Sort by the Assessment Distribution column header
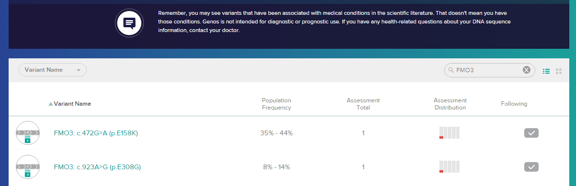Viewport: 576px width, 186px height. click(x=450, y=104)
